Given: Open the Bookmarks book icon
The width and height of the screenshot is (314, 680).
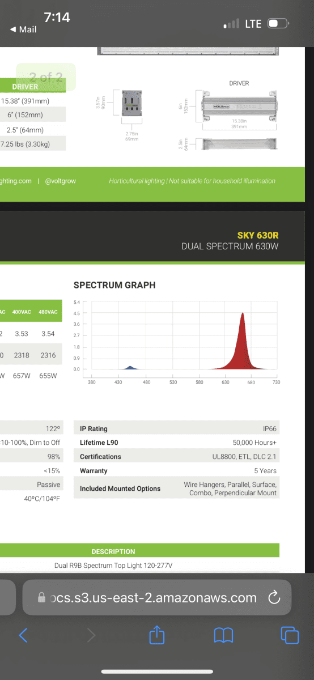Looking at the screenshot, I should pyautogui.click(x=223, y=635).
